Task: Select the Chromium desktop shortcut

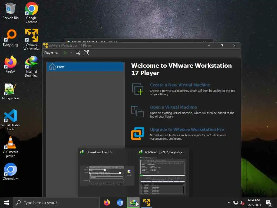Action: (11, 172)
